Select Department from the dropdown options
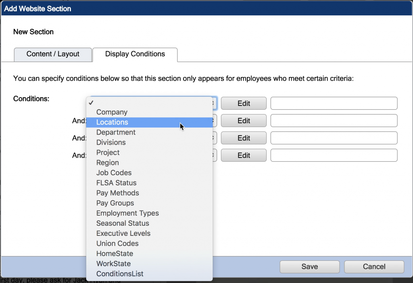This screenshot has height=283, width=413. pyautogui.click(x=116, y=132)
